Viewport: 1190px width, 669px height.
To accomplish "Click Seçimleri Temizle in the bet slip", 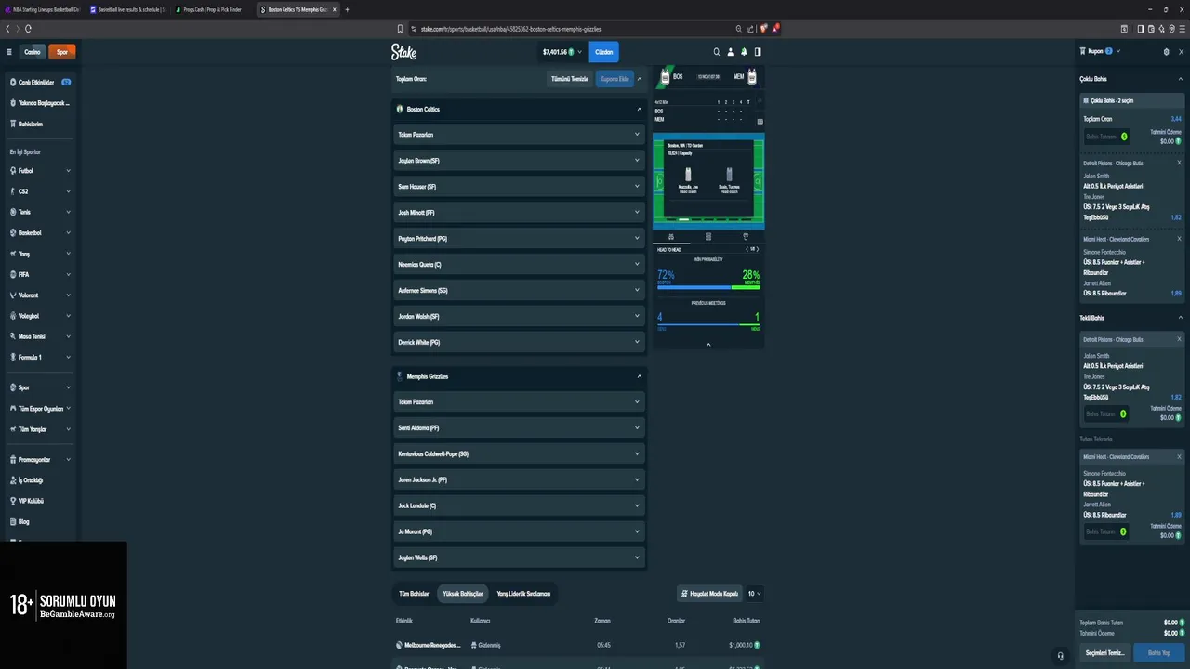I will (x=1105, y=653).
